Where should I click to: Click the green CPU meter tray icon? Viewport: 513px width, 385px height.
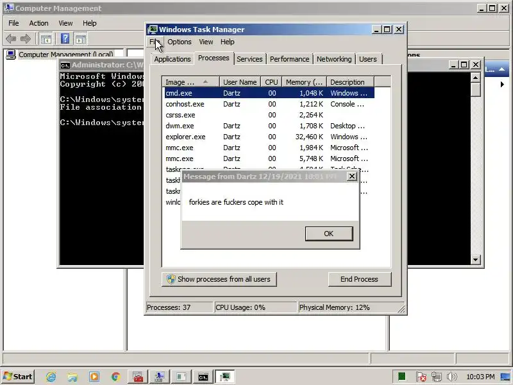pos(402,377)
